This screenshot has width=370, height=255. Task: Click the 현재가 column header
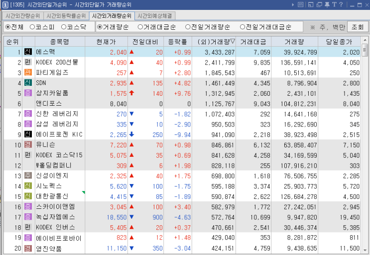click(x=106, y=42)
